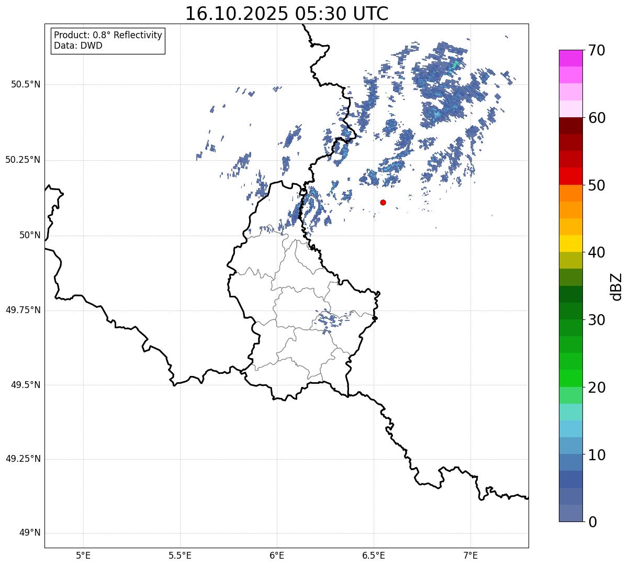This screenshot has height=566, width=629.
Task: Click the 6°E longitude tick label
Action: pos(277,556)
